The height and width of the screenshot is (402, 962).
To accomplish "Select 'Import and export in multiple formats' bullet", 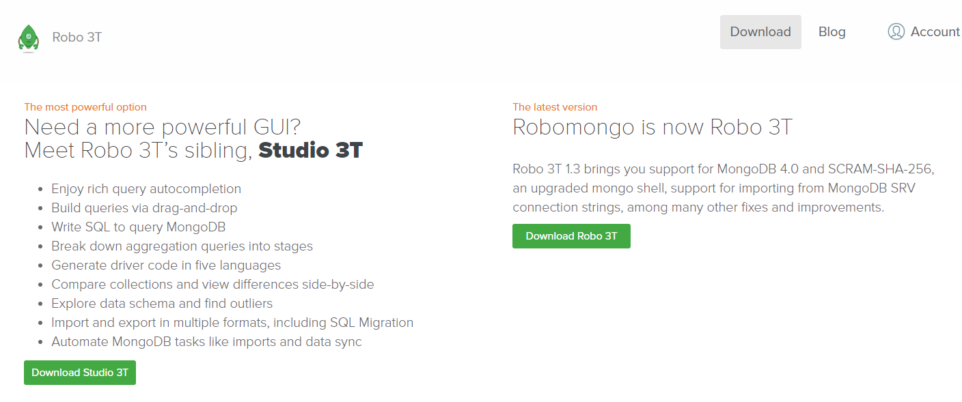I will click(x=232, y=323).
